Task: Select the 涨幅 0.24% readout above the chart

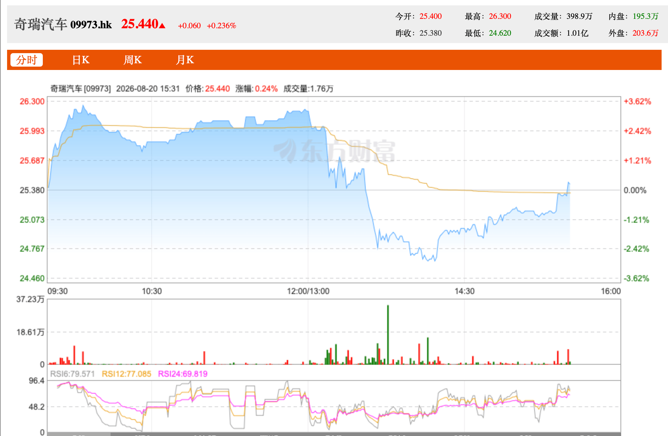Action: 256,88
